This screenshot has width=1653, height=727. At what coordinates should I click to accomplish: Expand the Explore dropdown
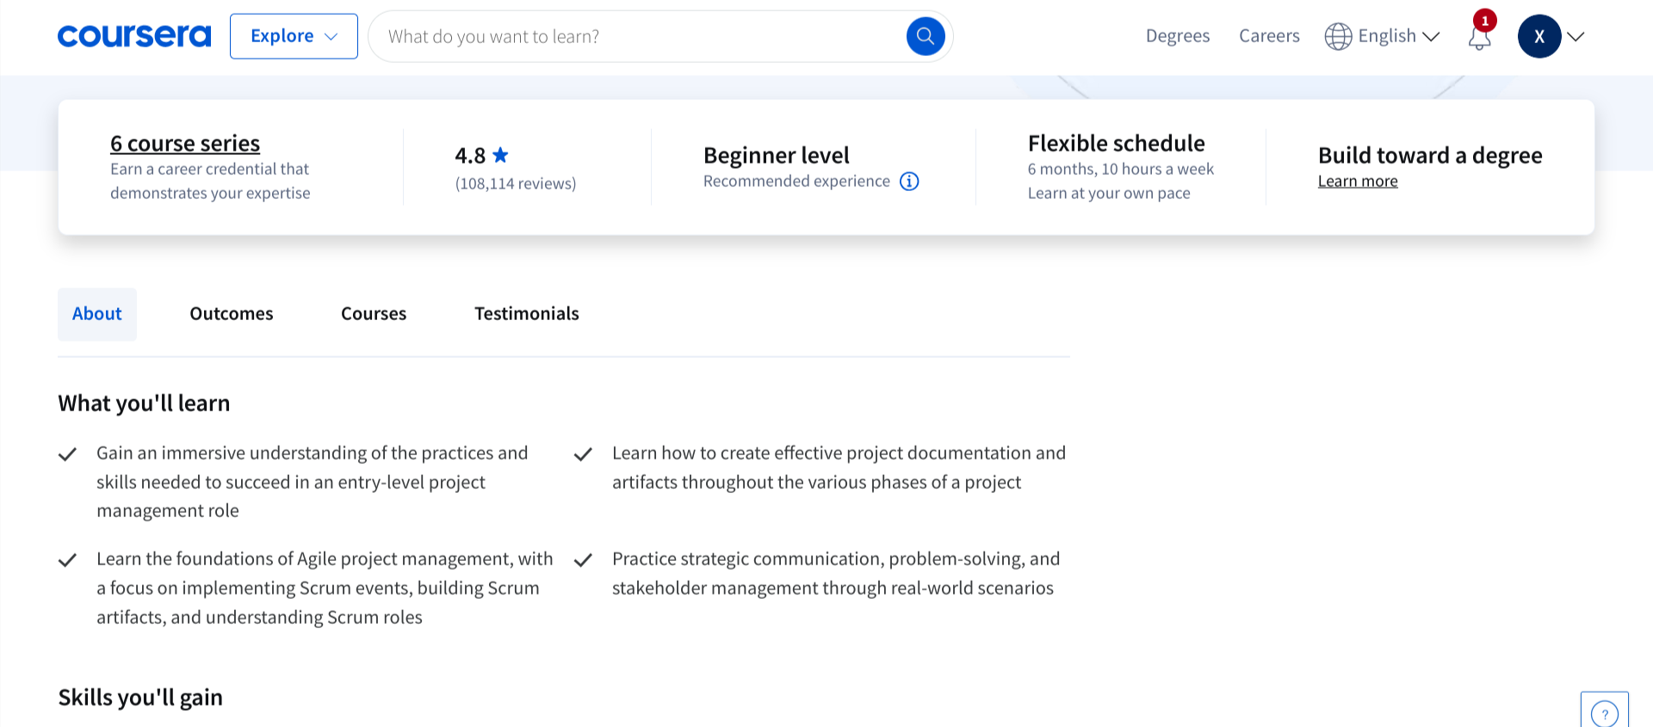click(x=294, y=36)
